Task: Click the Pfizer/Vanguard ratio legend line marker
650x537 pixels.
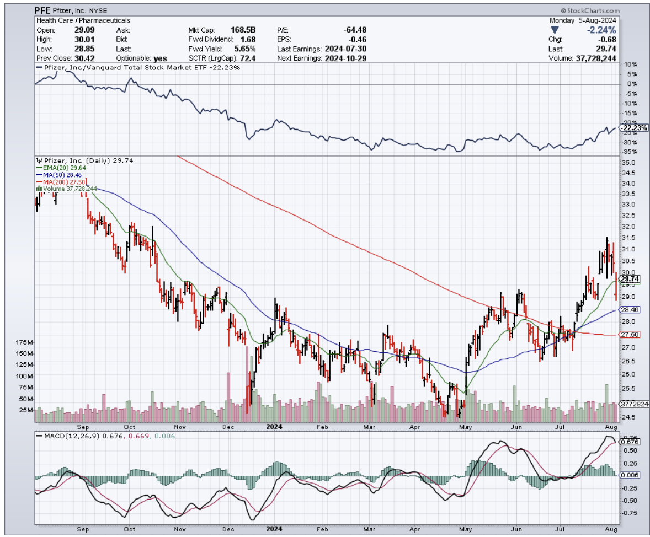Action: 39,68
